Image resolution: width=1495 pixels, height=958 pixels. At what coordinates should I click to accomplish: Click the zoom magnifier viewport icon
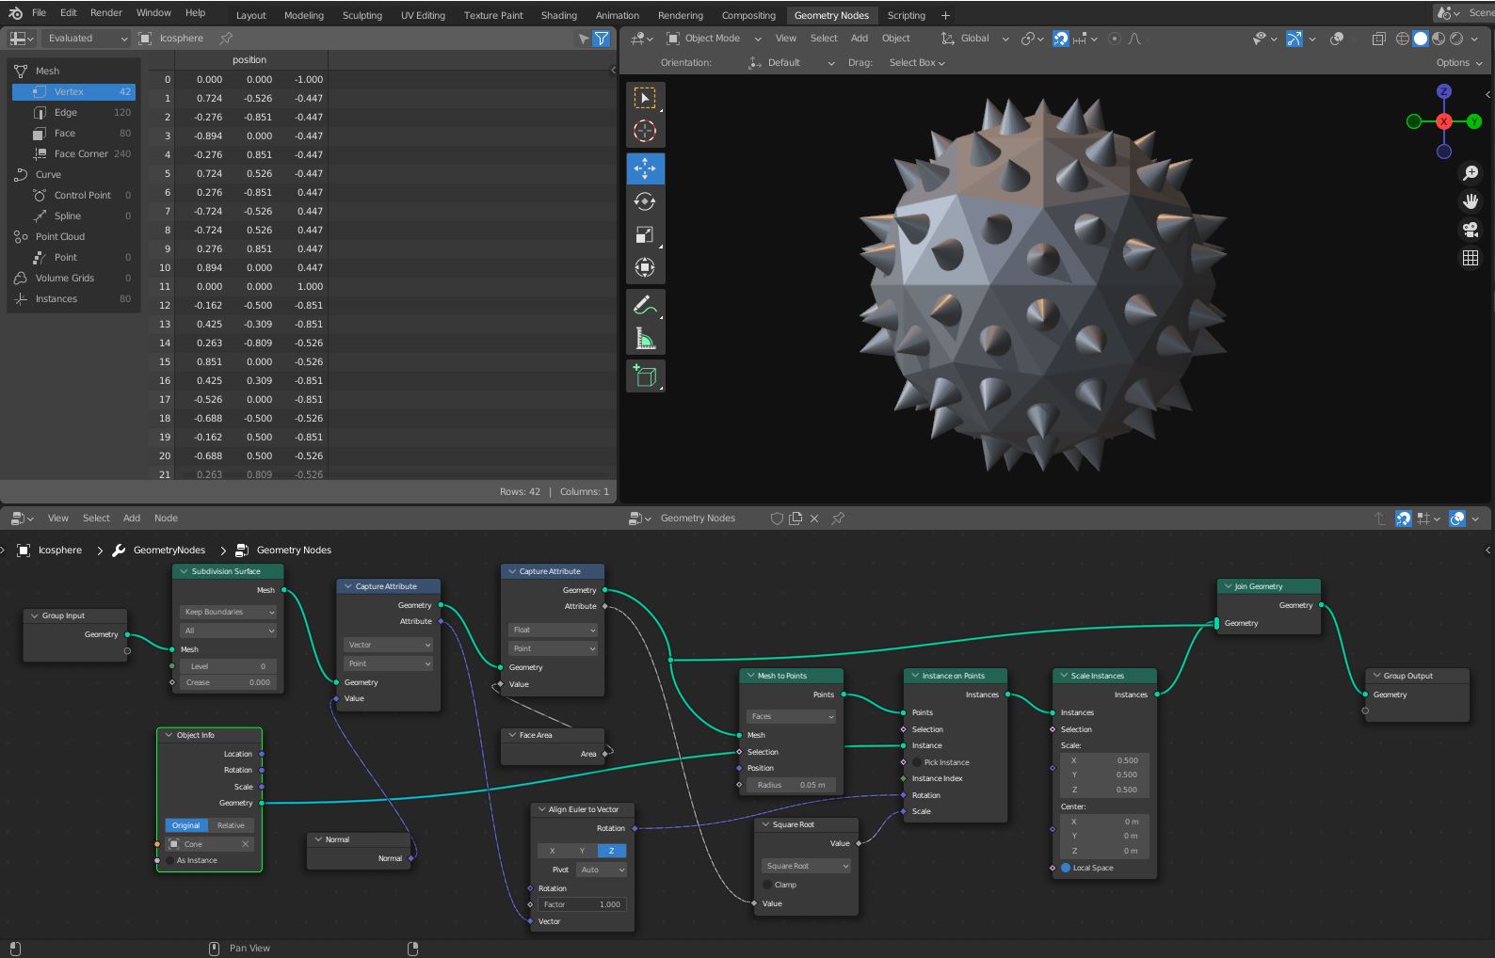1470,173
